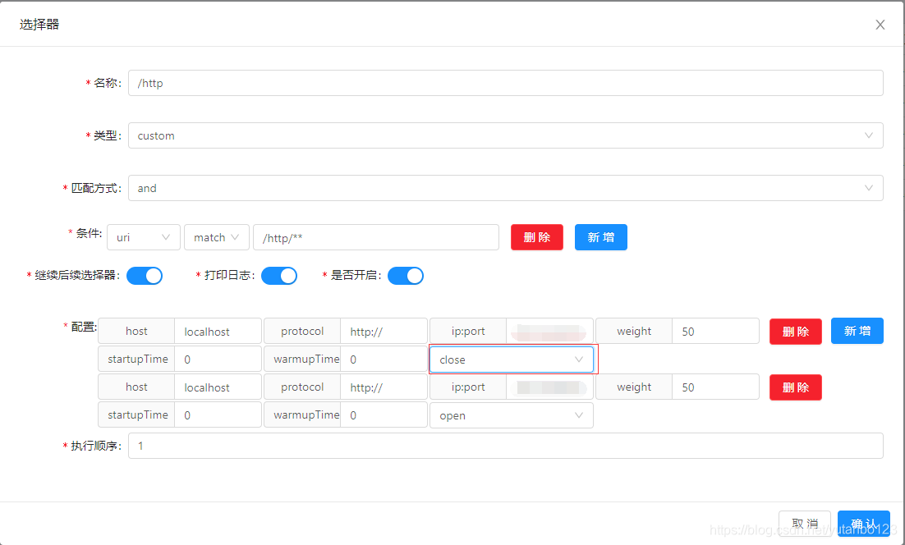Click the first config warmupTime field
Screen dimensions: 905x545
384,359
